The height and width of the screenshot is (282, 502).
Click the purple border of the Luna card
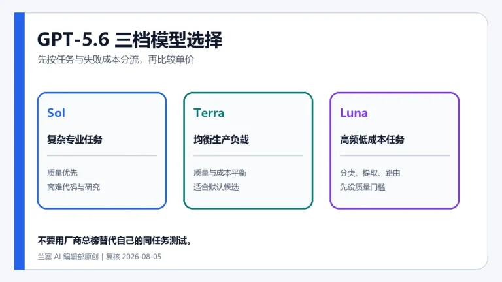331,151
